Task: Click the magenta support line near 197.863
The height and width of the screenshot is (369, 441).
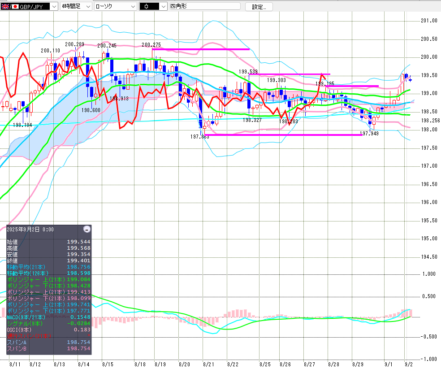Action: click(284, 135)
